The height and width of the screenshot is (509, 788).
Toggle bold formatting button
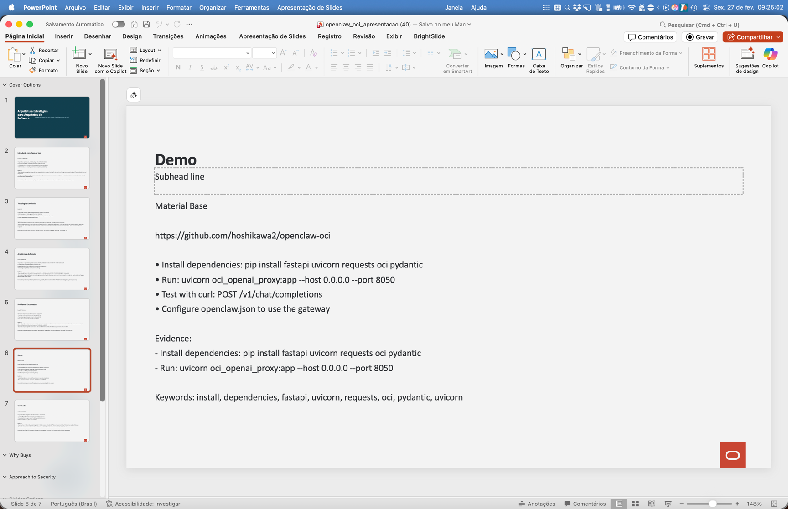coord(178,67)
